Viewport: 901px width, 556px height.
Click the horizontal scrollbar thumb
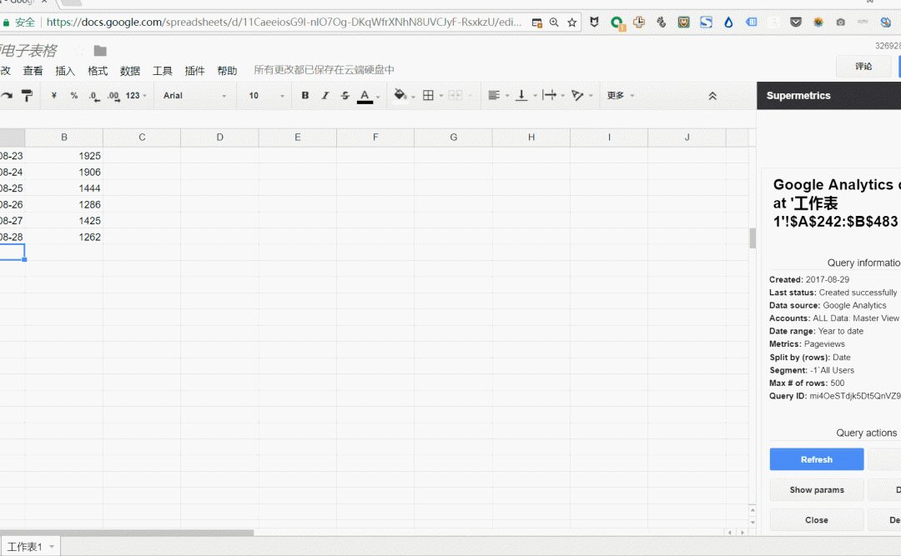(x=127, y=533)
